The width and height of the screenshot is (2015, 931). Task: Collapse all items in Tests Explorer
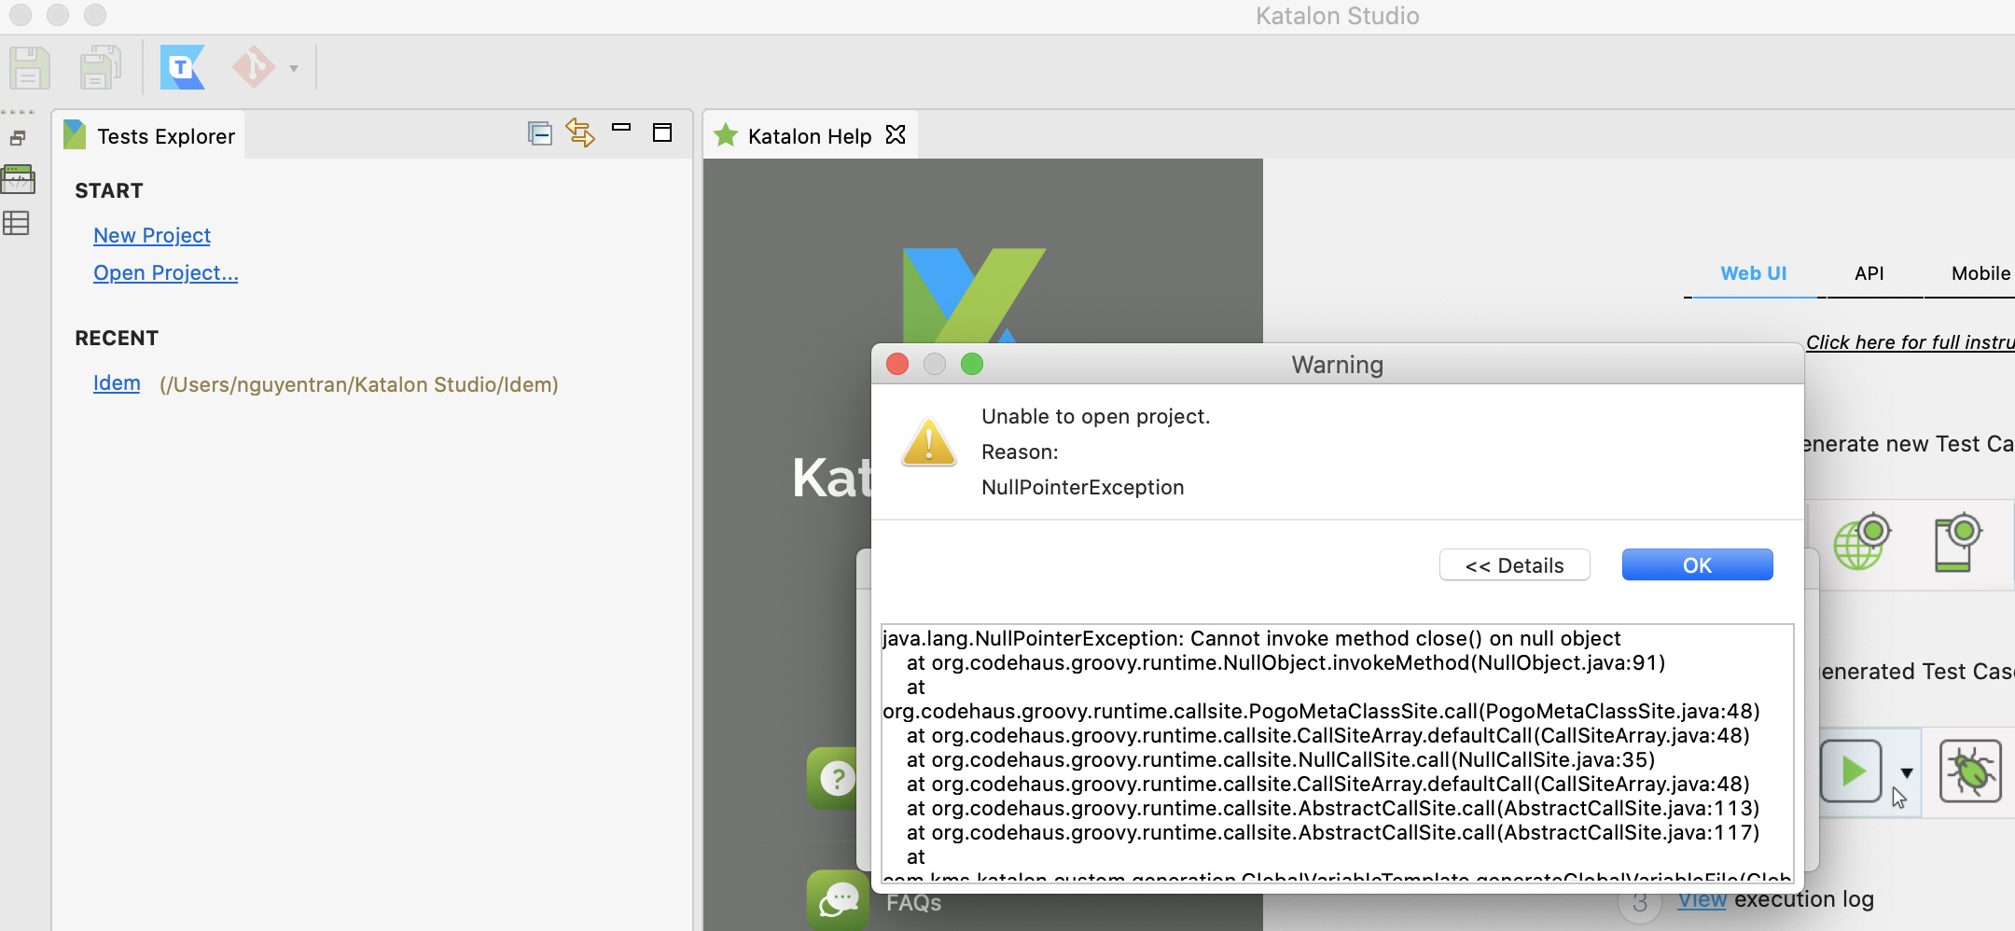tap(539, 132)
